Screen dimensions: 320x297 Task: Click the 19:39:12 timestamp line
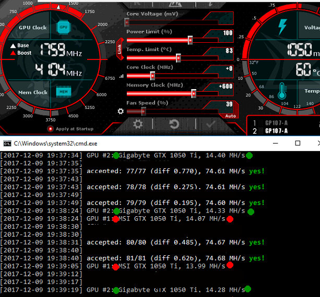click(x=41, y=274)
